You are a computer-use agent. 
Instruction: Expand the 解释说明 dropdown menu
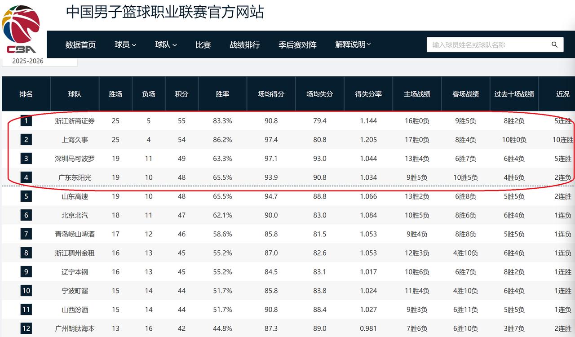tap(353, 44)
